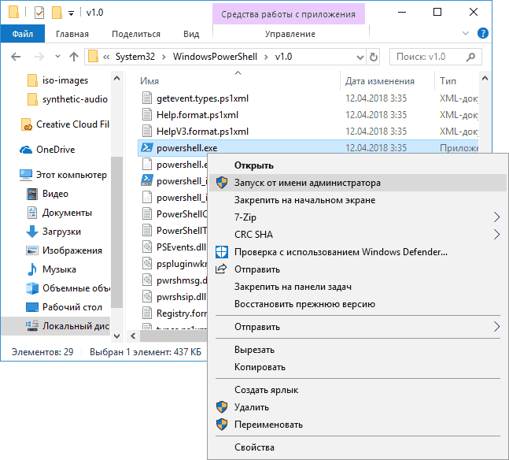Screen dimensions: 509x460
Task: Click the System32 breadcrumb segment
Action: pyautogui.click(x=135, y=57)
